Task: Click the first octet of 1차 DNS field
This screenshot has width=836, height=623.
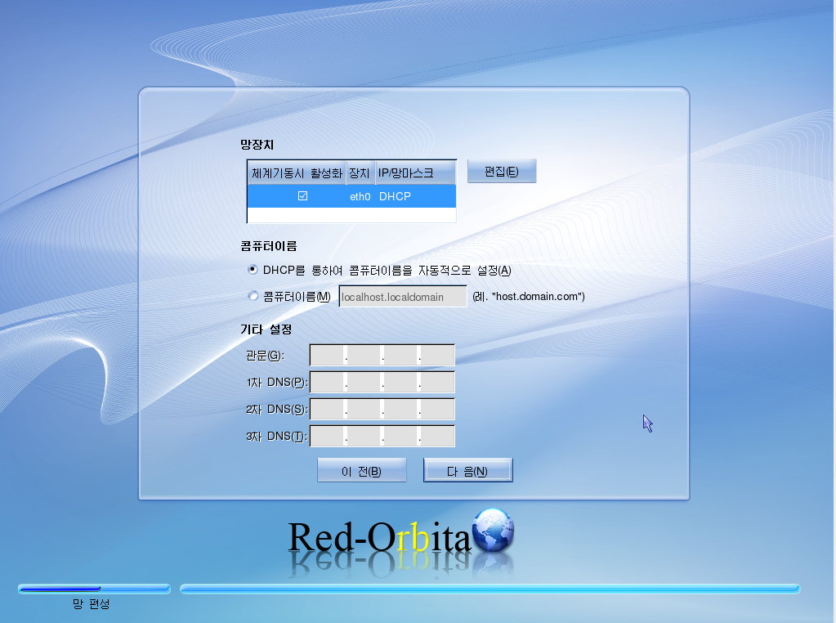Action: coord(328,383)
